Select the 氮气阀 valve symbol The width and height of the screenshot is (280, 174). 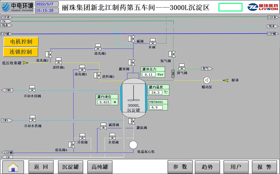172,53
